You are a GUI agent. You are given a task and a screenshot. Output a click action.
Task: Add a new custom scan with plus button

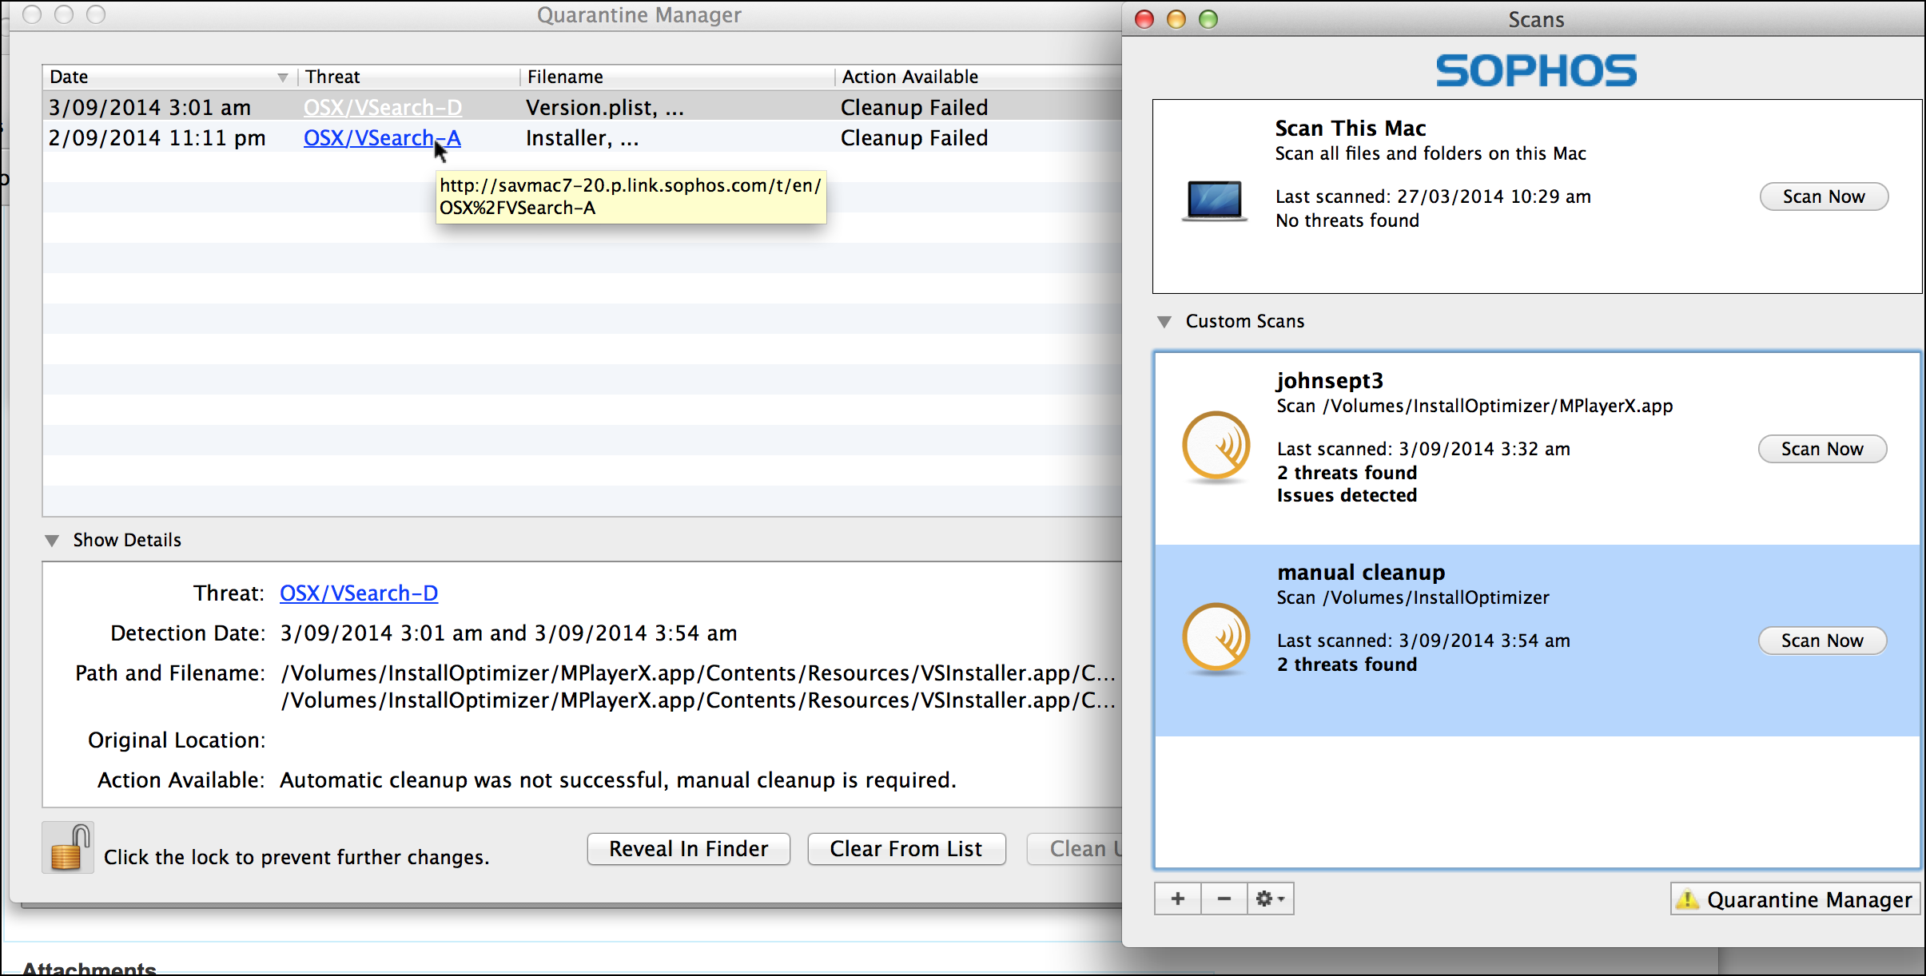(x=1178, y=899)
